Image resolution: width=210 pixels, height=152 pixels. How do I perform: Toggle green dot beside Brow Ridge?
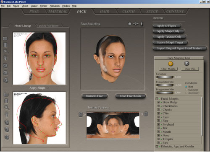point(161,102)
